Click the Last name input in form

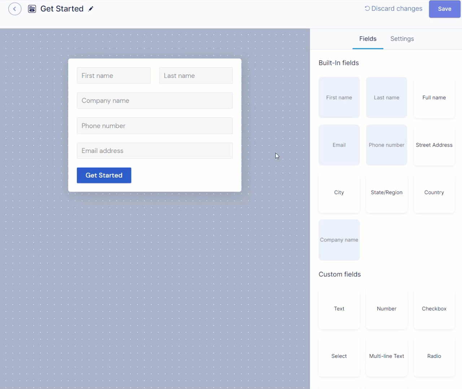pyautogui.click(x=196, y=75)
